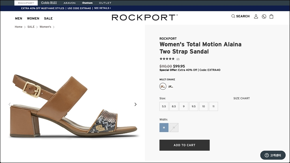Click the SEARCH text label

(x=243, y=16)
